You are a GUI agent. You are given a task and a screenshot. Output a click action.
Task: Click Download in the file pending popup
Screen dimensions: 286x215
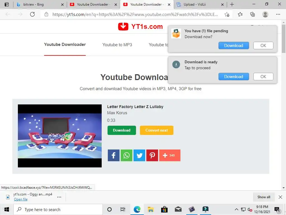pyautogui.click(x=233, y=46)
